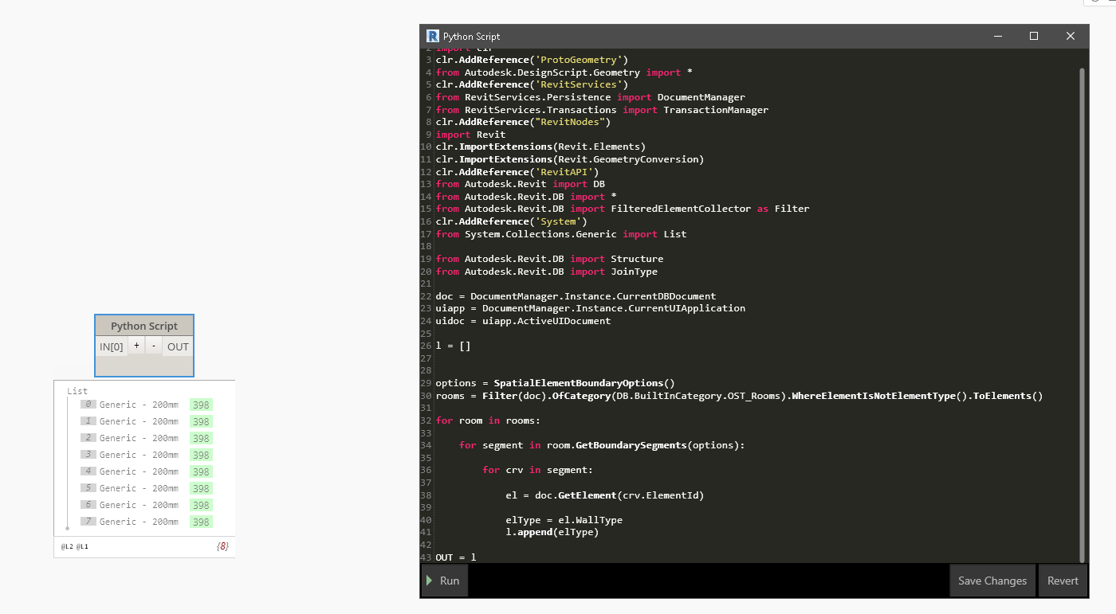Screen dimensions: 1116x614
Task: Click 'import Structure' on line 19
Action: pyautogui.click(x=617, y=259)
